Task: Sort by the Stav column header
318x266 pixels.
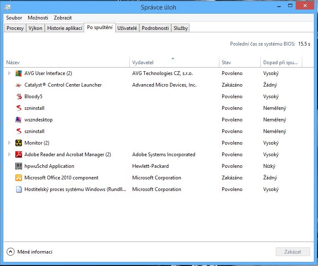Action: pyautogui.click(x=240, y=62)
